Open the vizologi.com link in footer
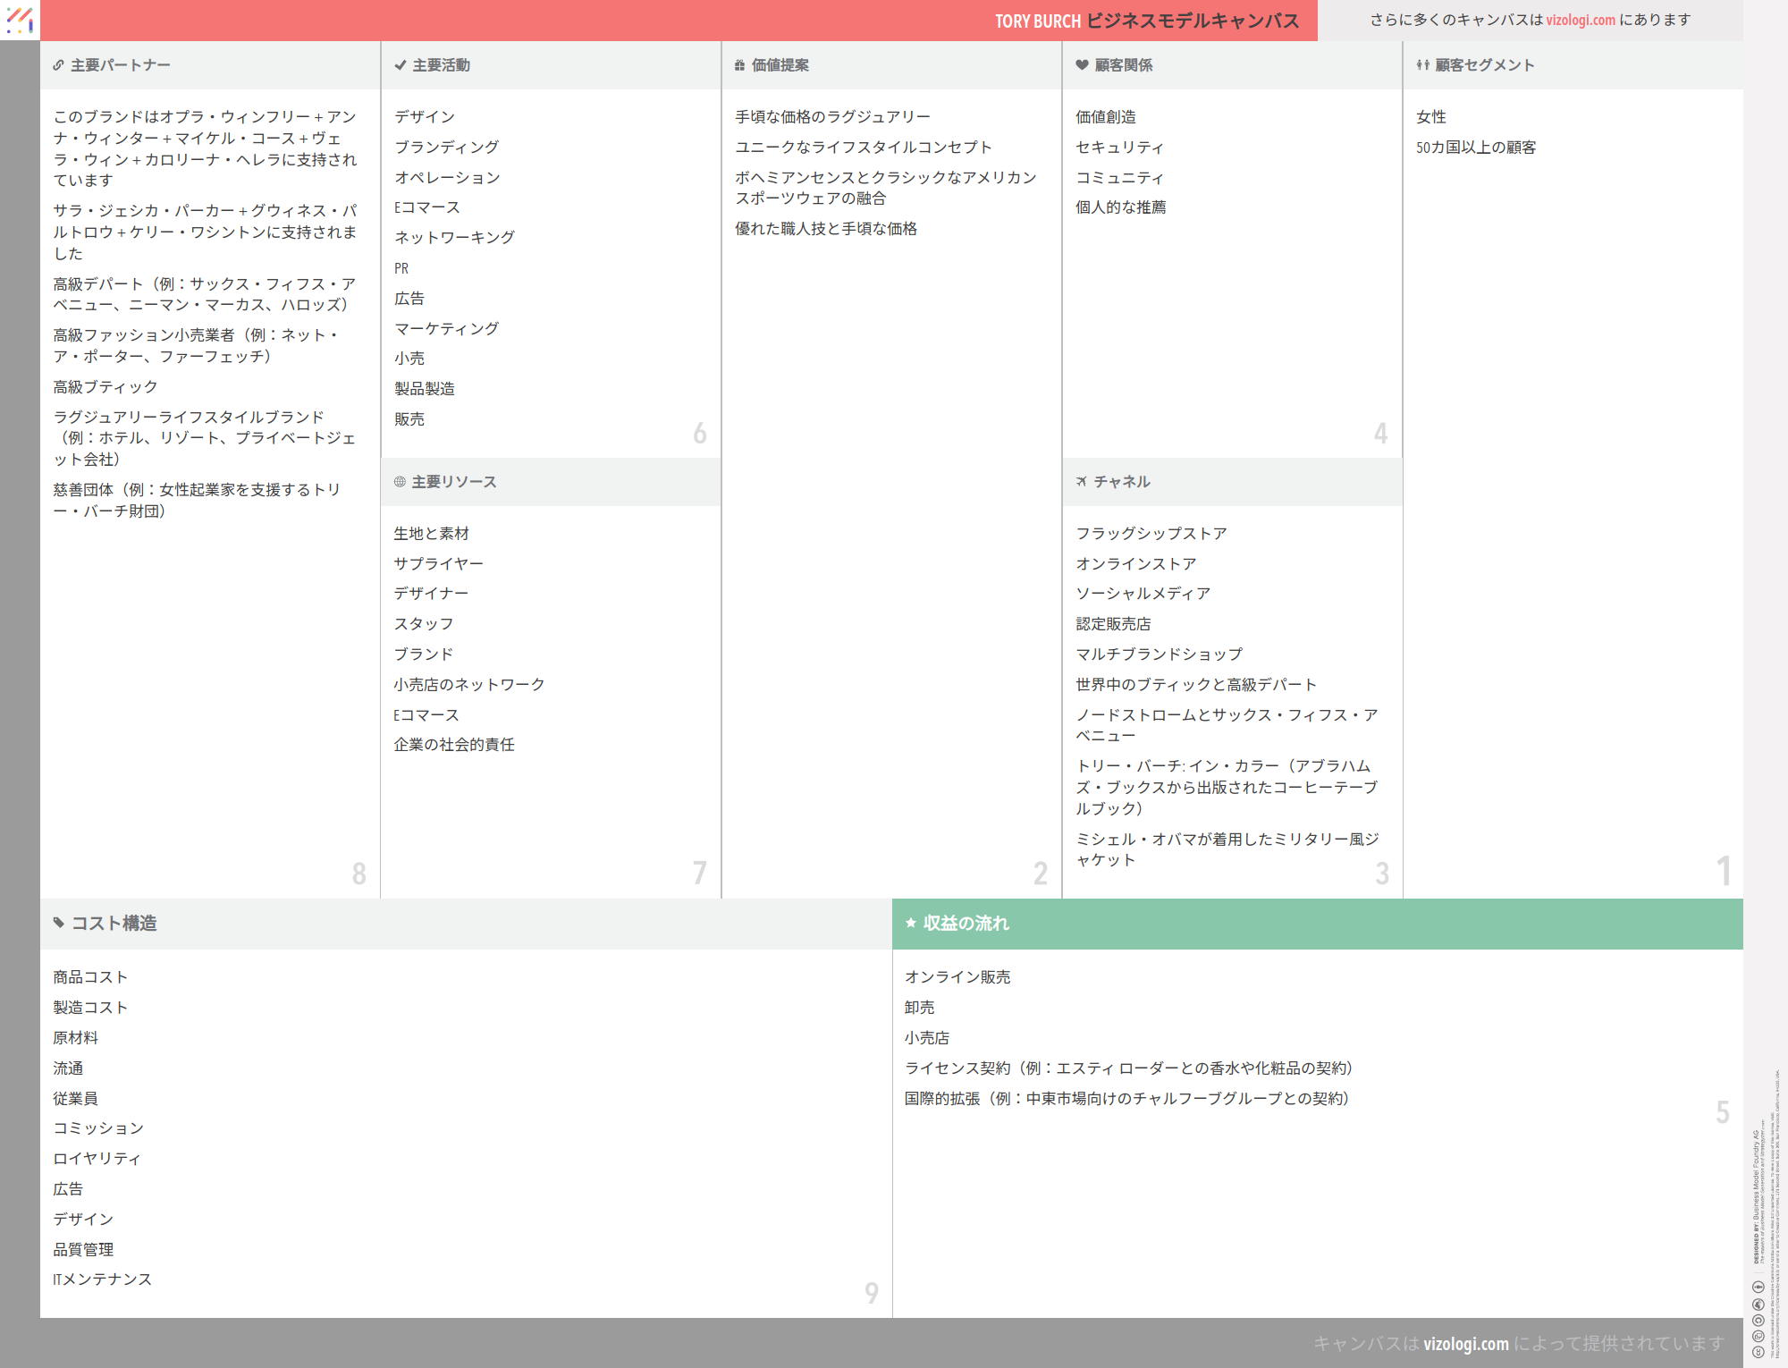The width and height of the screenshot is (1788, 1368). [1465, 1343]
